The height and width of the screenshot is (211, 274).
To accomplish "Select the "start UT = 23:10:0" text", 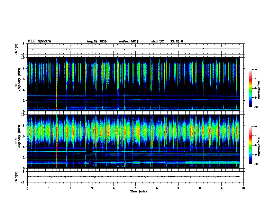I will pyautogui.click(x=167, y=41).
